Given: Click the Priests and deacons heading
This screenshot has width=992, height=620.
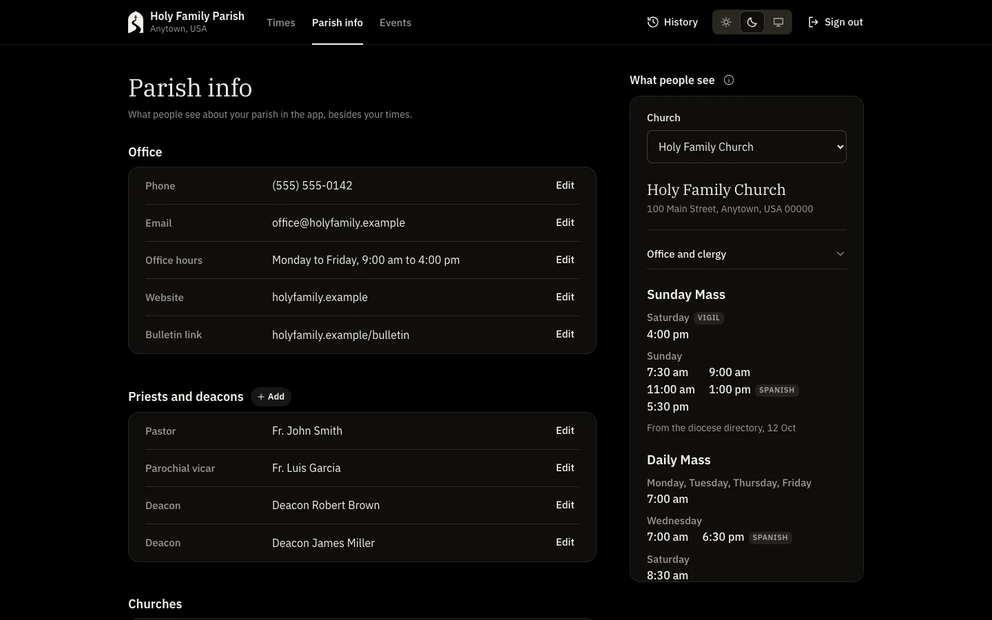Looking at the screenshot, I should (186, 397).
